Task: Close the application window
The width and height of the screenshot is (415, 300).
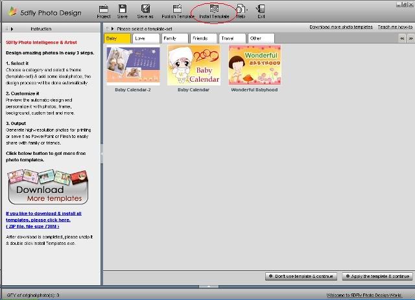Action: (x=411, y=5)
